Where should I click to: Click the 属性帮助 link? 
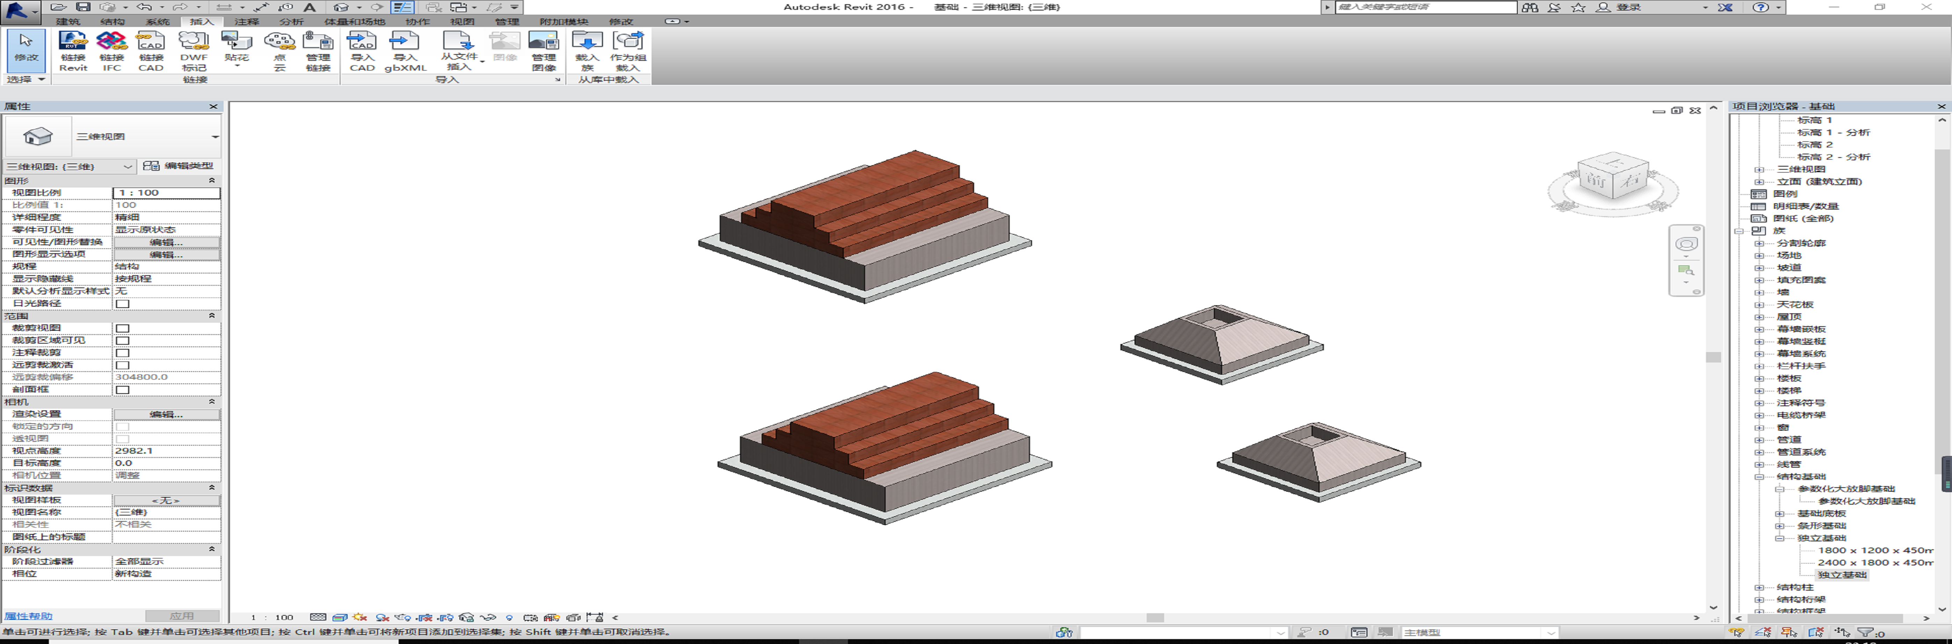coord(29,617)
